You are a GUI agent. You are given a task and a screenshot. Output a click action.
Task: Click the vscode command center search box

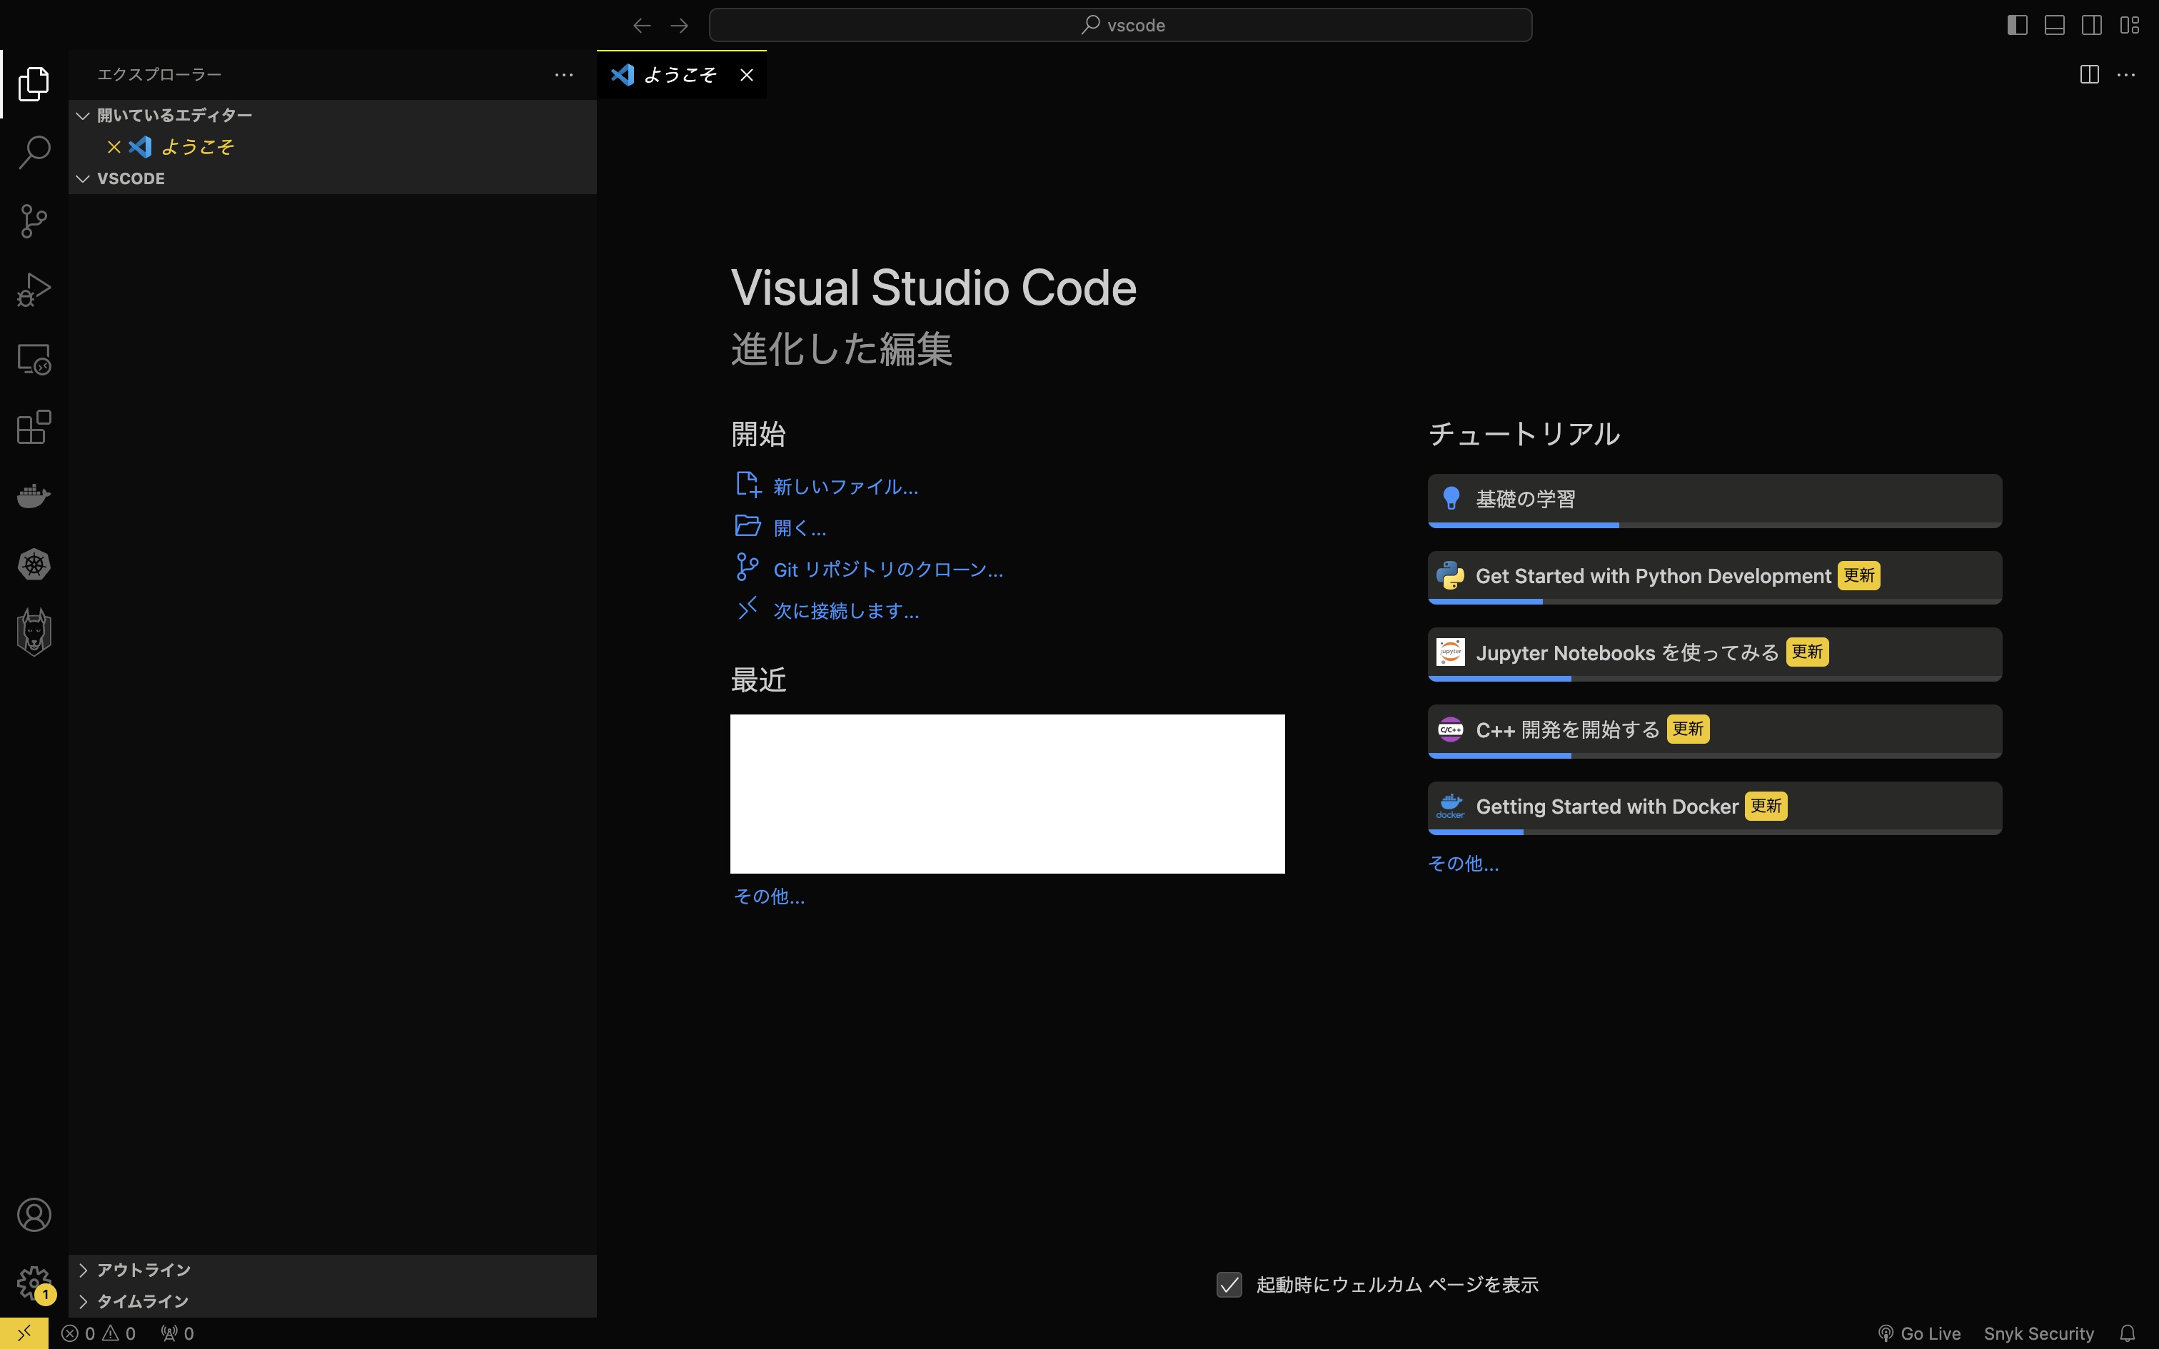pyautogui.click(x=1119, y=24)
